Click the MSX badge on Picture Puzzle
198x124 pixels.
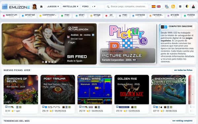click(134, 60)
